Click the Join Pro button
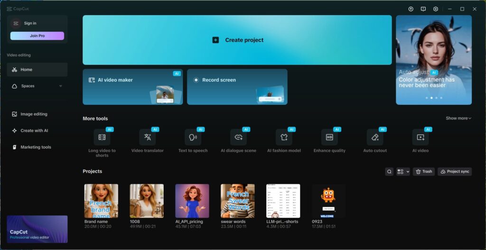 (37, 36)
